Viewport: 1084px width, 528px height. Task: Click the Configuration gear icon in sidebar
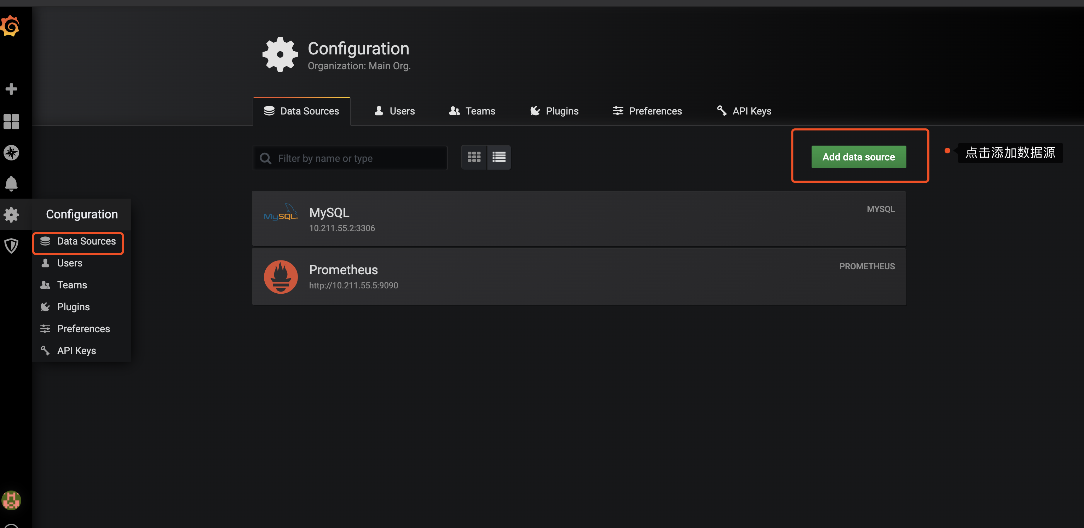tap(11, 215)
